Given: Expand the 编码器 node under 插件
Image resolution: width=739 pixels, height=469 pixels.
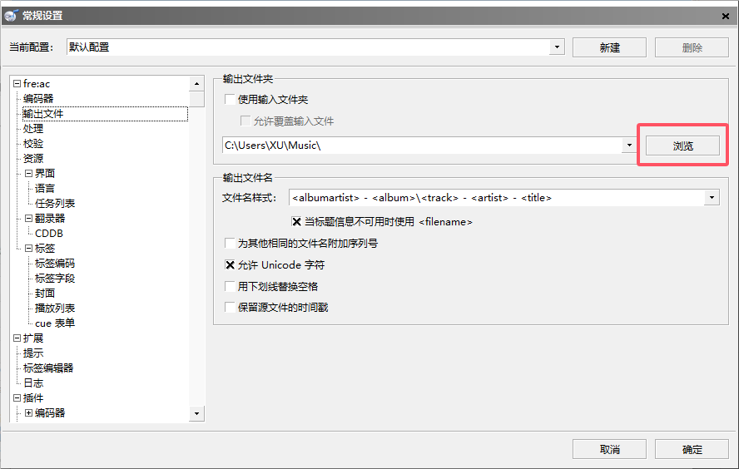Looking at the screenshot, I should click(29, 412).
